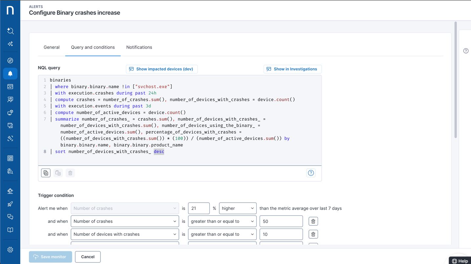The width and height of the screenshot is (471, 264).
Task: Expand operator dropdown beside value 50
Action: point(222,221)
